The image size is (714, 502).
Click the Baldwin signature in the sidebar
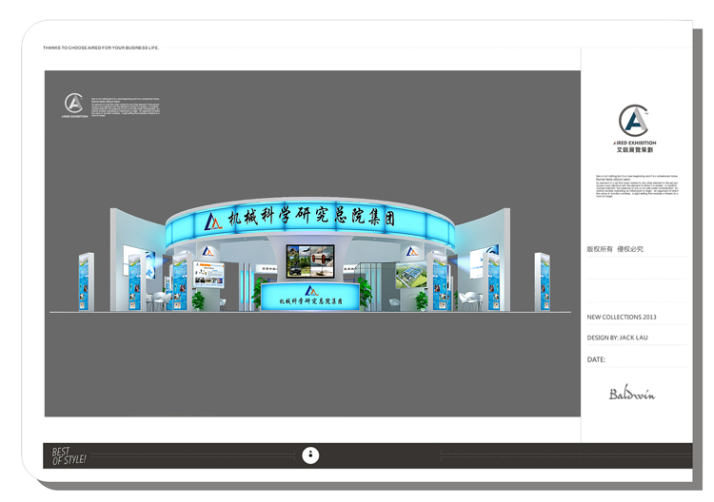click(x=632, y=394)
